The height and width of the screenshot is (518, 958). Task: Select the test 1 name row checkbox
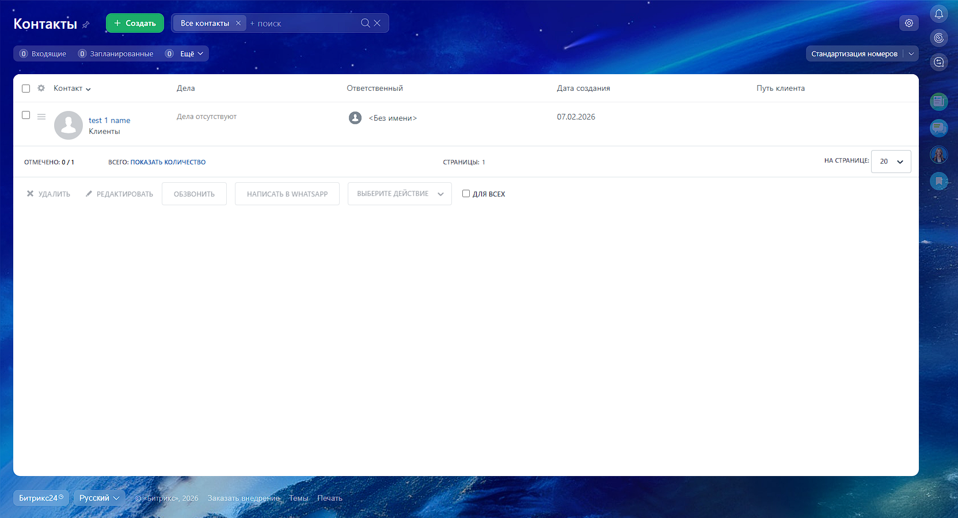click(26, 115)
